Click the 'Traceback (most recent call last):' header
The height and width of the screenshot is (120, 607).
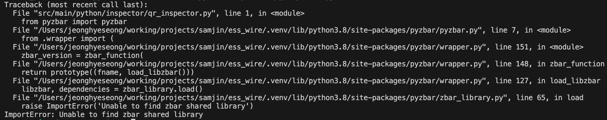76,5
